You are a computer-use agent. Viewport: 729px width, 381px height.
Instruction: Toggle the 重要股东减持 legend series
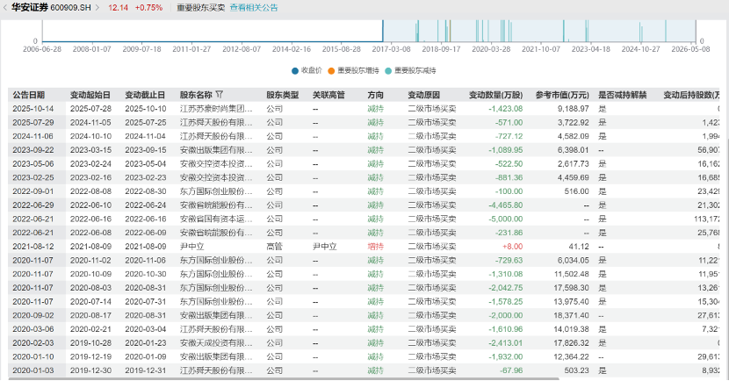click(410, 70)
